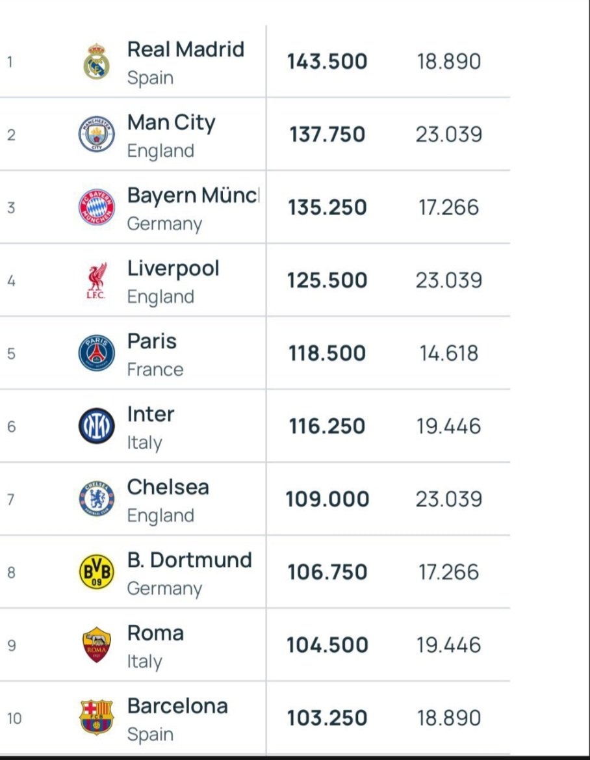The width and height of the screenshot is (590, 760).
Task: Click the Barcelona club badge
Action: [x=96, y=718]
